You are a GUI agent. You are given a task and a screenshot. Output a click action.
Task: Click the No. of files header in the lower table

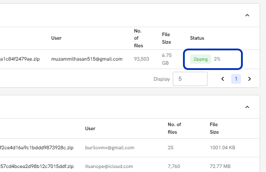[x=175, y=128]
